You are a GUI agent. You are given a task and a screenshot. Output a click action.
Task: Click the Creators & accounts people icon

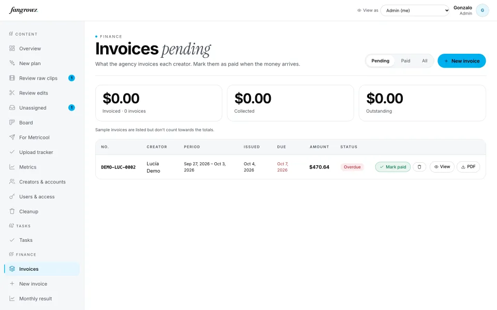click(12, 181)
